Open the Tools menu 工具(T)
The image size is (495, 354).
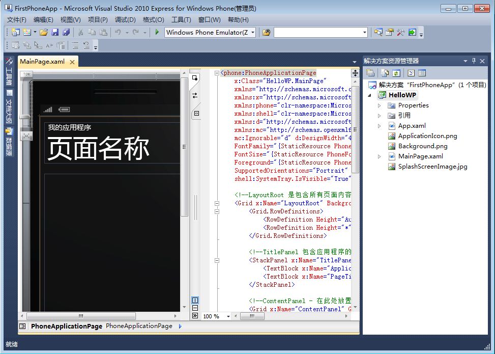pyautogui.click(x=181, y=19)
